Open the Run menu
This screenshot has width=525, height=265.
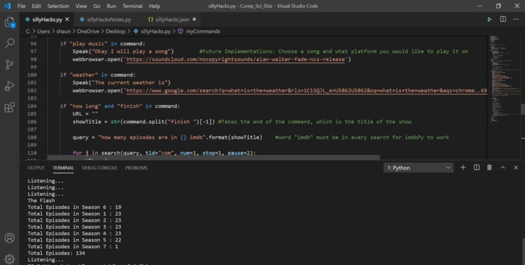111,6
